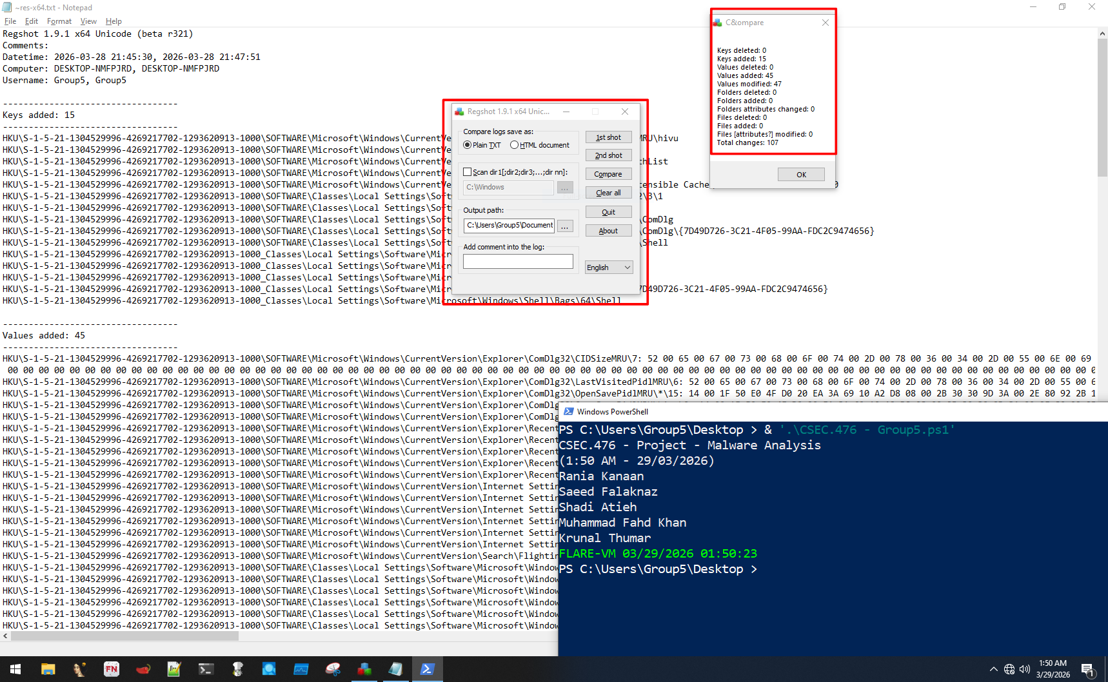Type in the Regshot comment field
1108x682 pixels.
518,261
